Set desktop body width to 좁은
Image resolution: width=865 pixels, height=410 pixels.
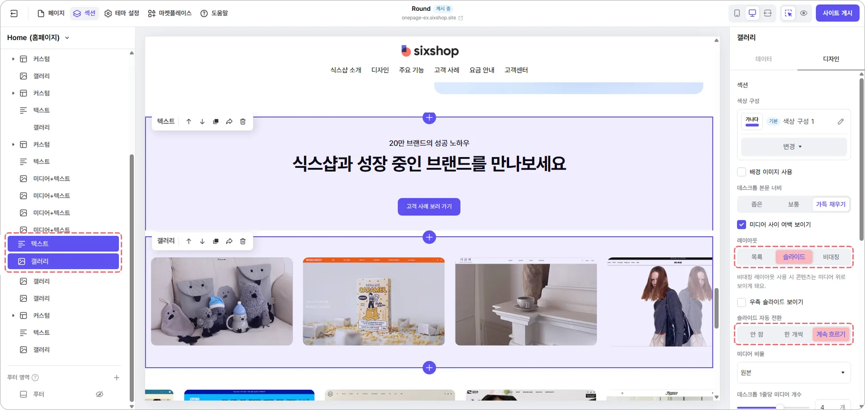pyautogui.click(x=757, y=204)
